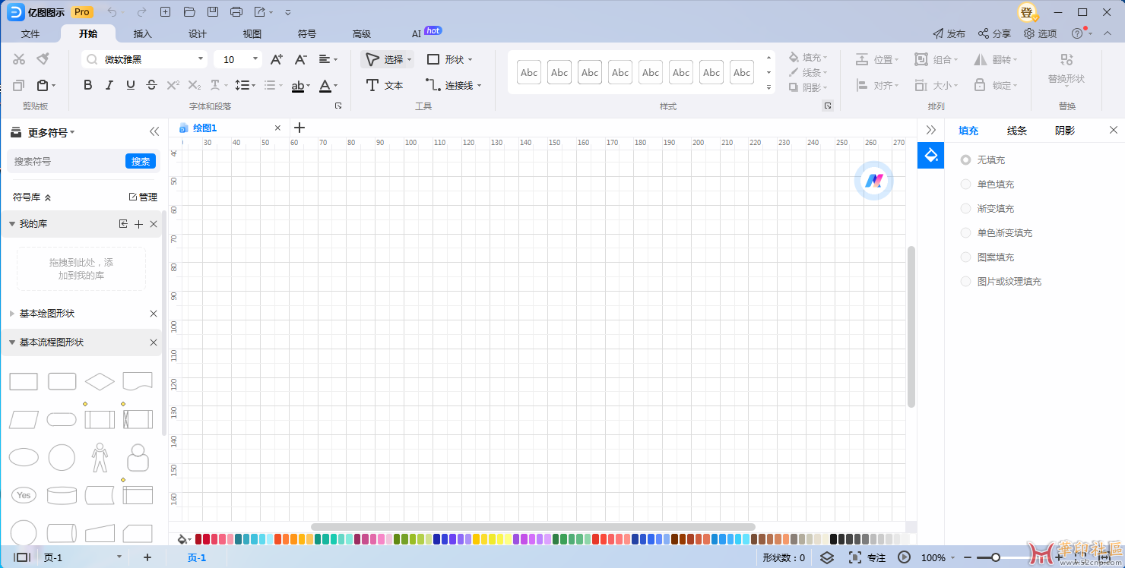Viewport: 1125px width, 568px height.
Task: Click the zoom slider handle
Action: [x=995, y=557]
